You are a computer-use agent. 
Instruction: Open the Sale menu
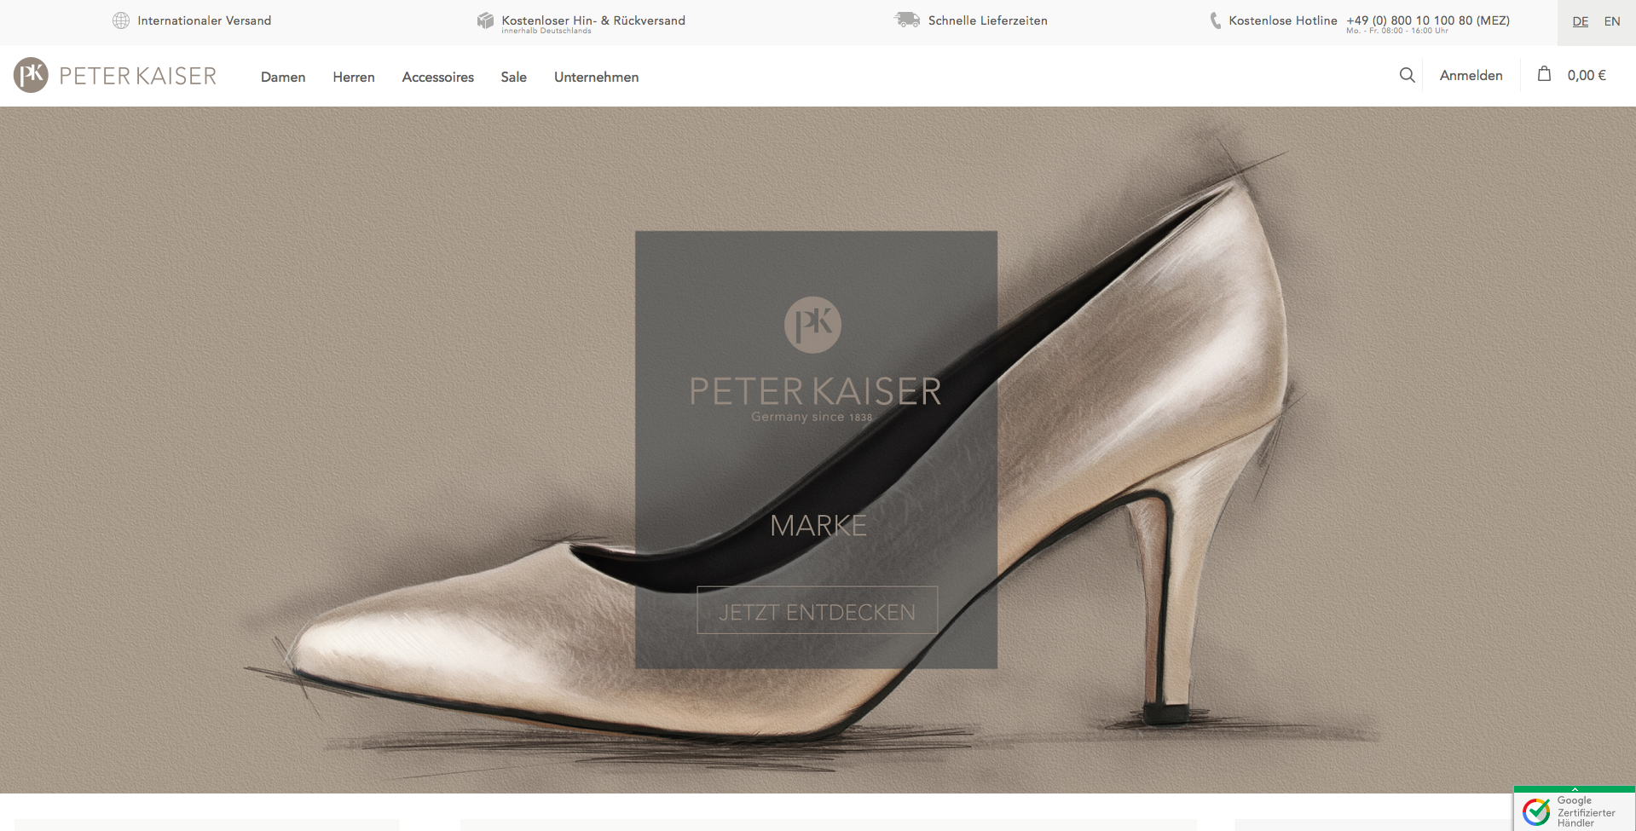pyautogui.click(x=513, y=77)
